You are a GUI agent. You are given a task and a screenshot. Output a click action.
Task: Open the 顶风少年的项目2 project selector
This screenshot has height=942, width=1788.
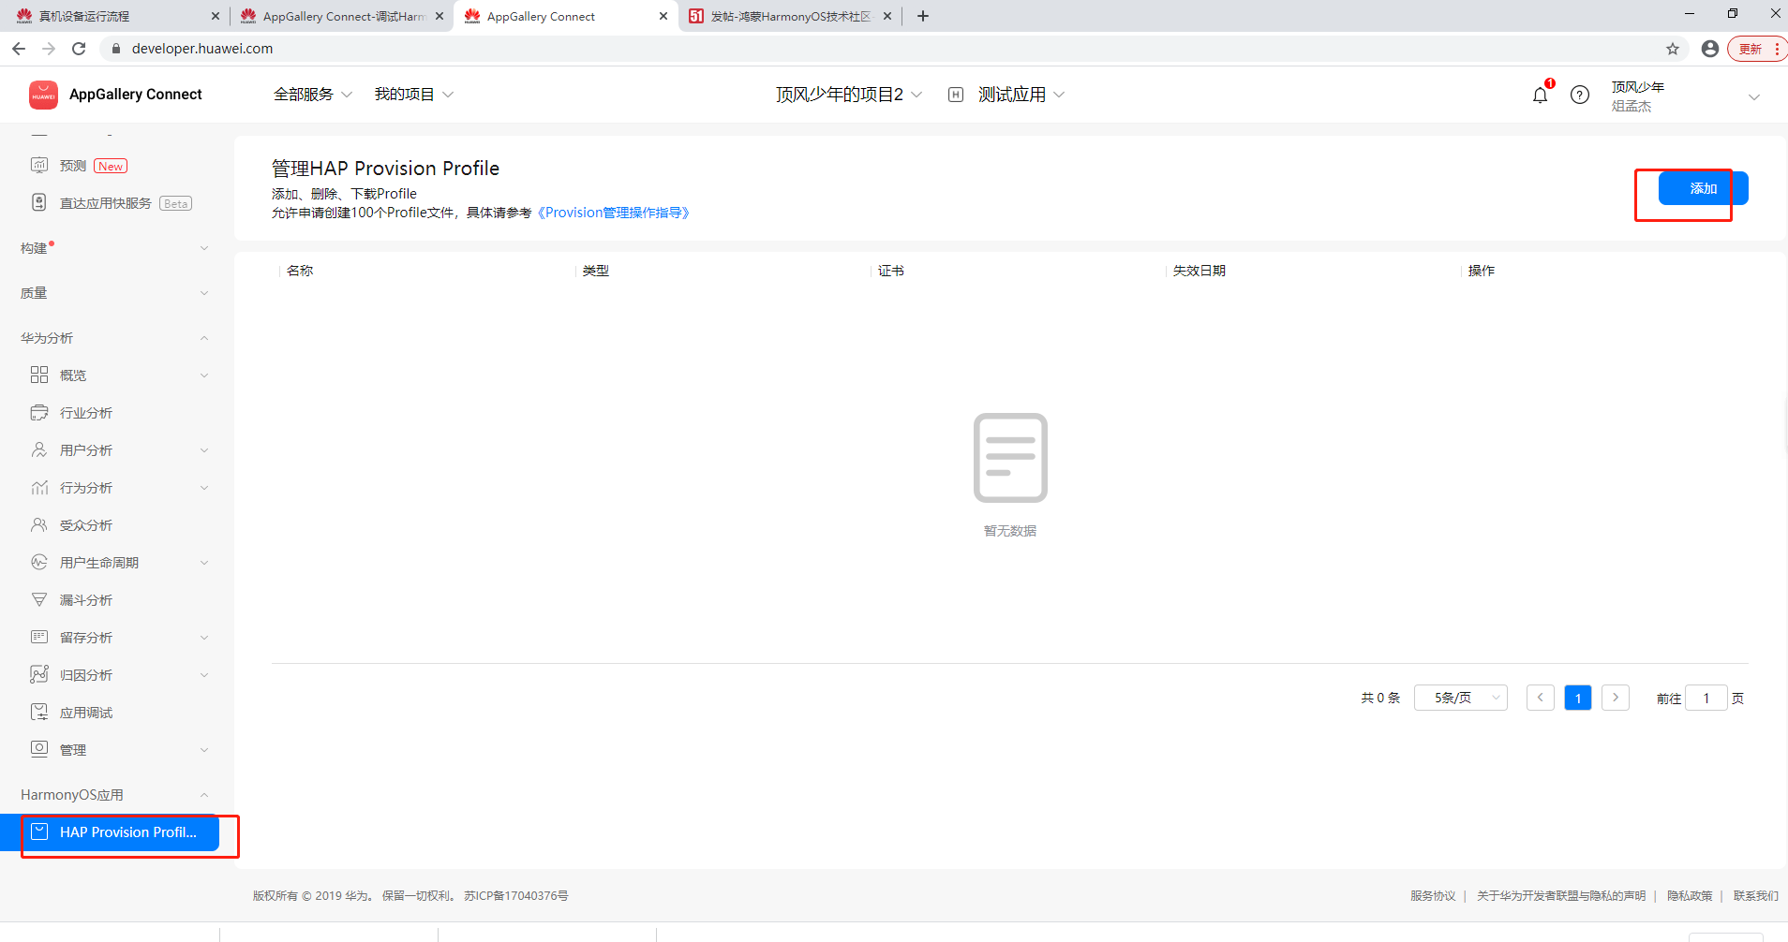tap(849, 95)
